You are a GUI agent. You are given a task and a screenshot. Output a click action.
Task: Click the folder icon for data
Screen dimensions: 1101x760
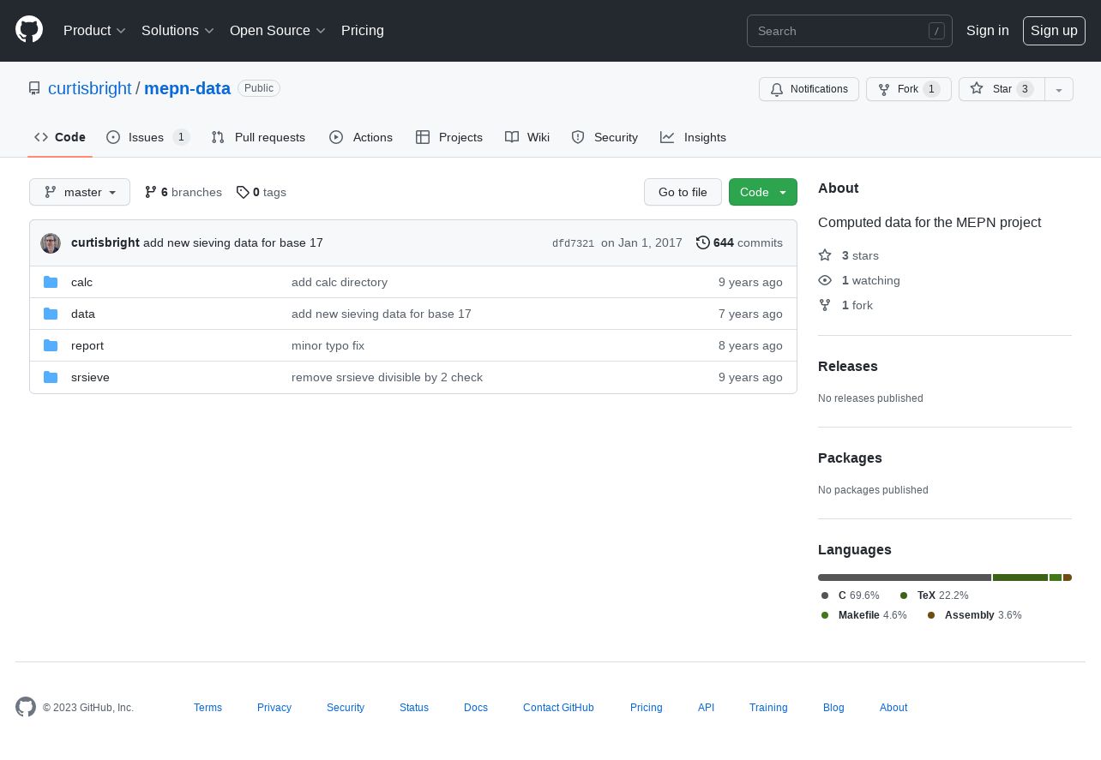[x=51, y=314]
